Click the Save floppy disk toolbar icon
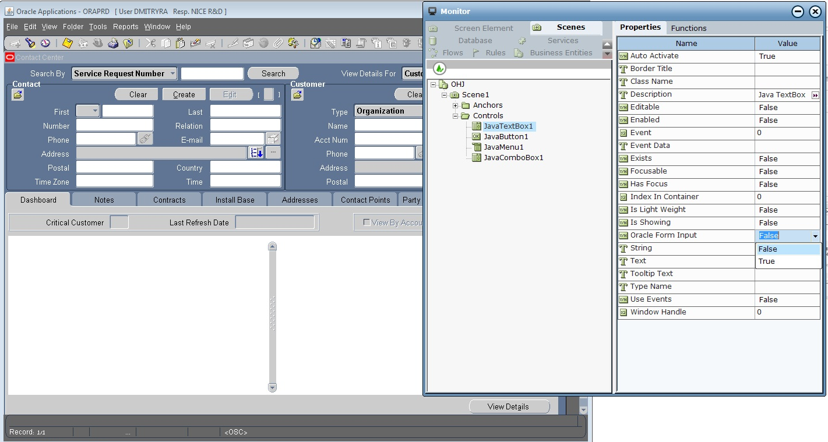Screen dimensions: 828x442 click(68, 43)
